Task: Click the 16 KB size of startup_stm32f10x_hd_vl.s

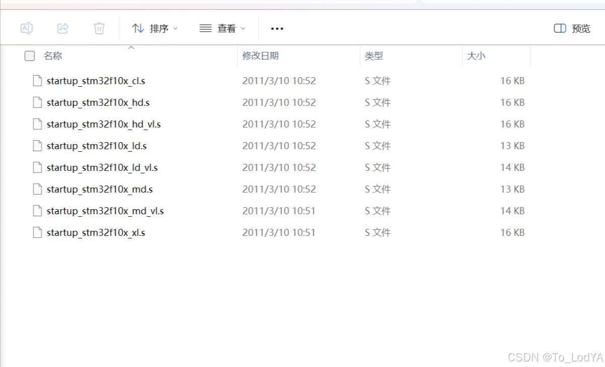Action: click(512, 124)
